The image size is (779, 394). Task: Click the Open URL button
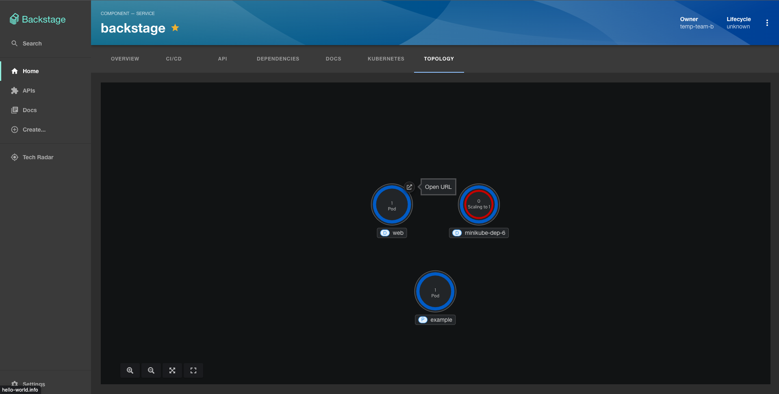pyautogui.click(x=438, y=187)
